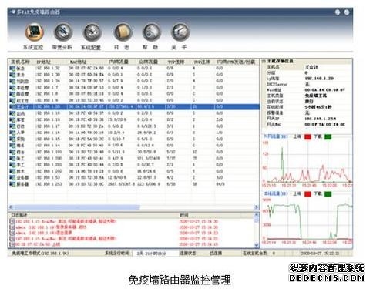Click log entry icon of first log row
This screenshot has width=373, height=289.
click(x=12, y=221)
